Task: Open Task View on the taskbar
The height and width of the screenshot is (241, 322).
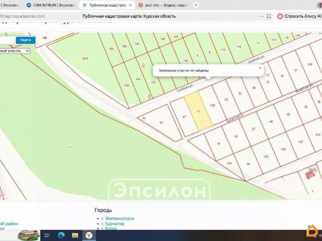Action: [x=47, y=235]
